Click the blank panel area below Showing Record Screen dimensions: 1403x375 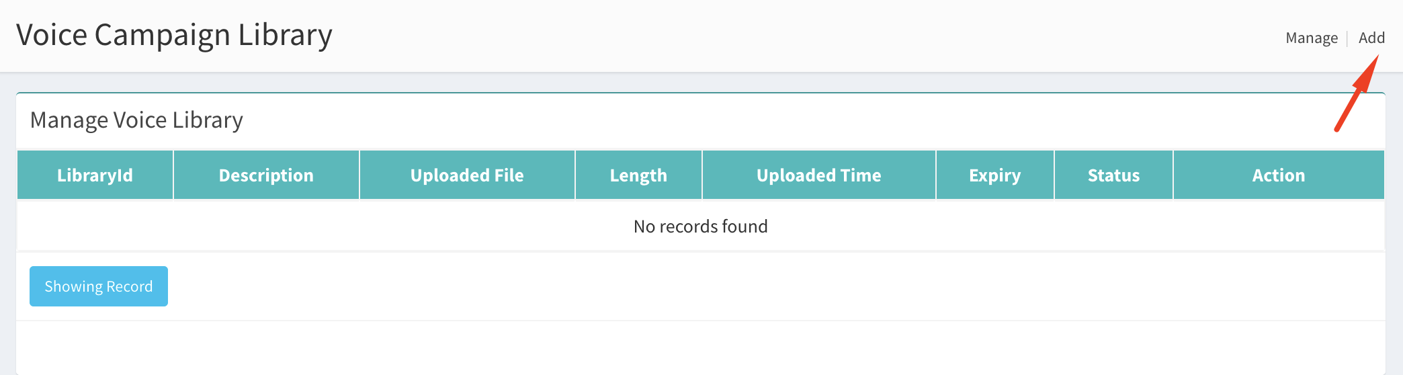pos(701,347)
